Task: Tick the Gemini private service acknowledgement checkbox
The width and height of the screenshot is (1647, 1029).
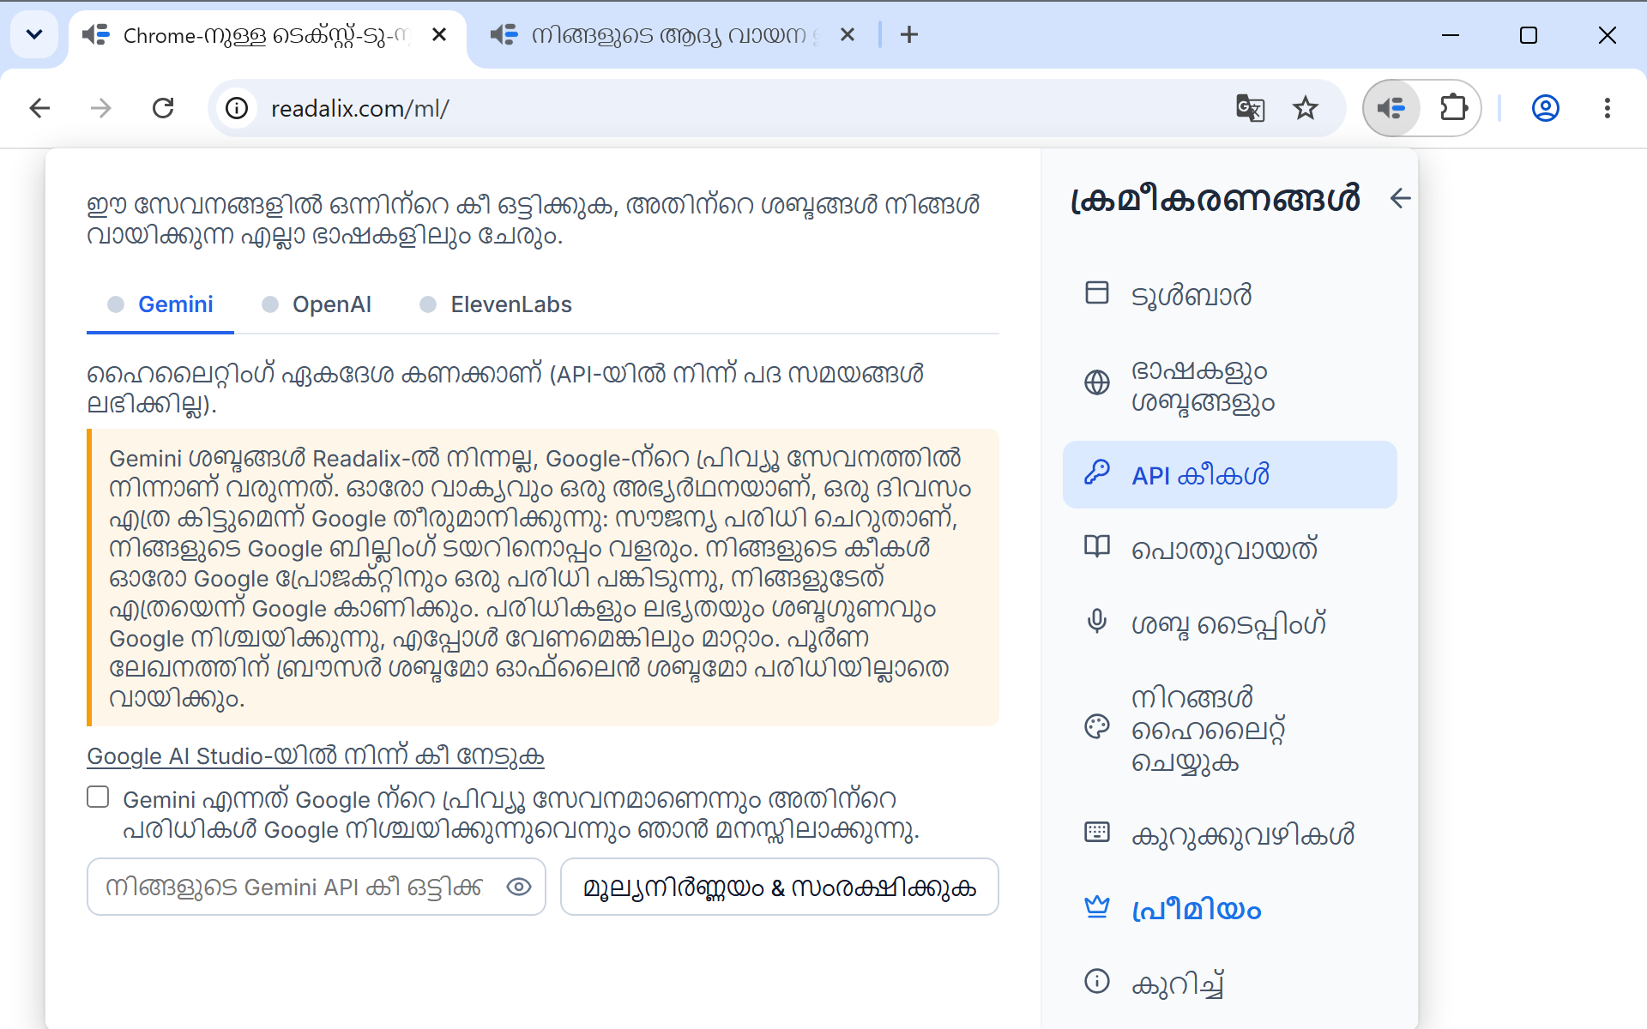Action: [98, 797]
